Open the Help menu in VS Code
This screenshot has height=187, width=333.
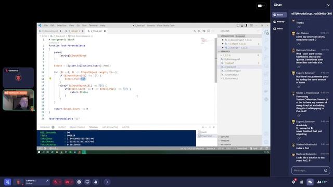(x=103, y=25)
